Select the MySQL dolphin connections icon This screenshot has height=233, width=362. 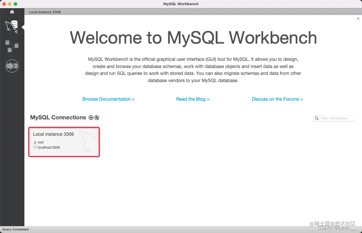pos(12,27)
